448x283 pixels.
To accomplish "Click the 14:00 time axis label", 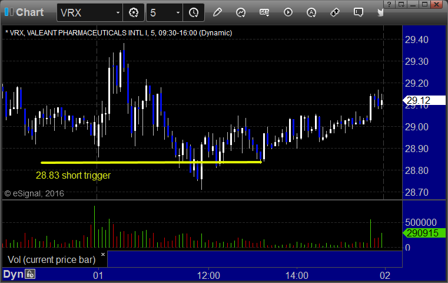I will (297, 275).
